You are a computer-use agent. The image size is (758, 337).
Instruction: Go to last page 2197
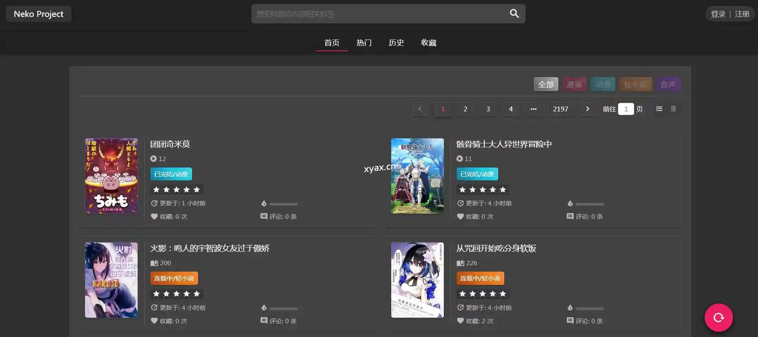[x=560, y=109]
